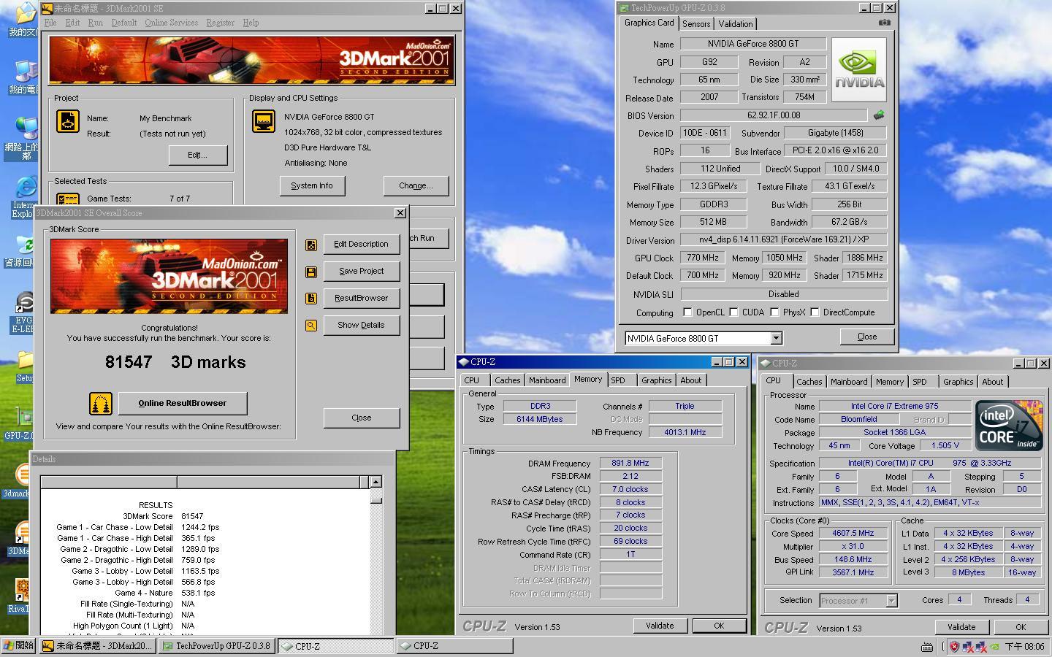This screenshot has height=657, width=1052.
Task: Click the System Info button
Action: click(311, 185)
